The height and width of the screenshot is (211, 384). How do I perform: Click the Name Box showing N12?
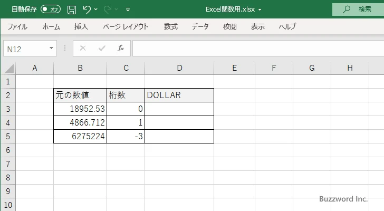coord(26,49)
